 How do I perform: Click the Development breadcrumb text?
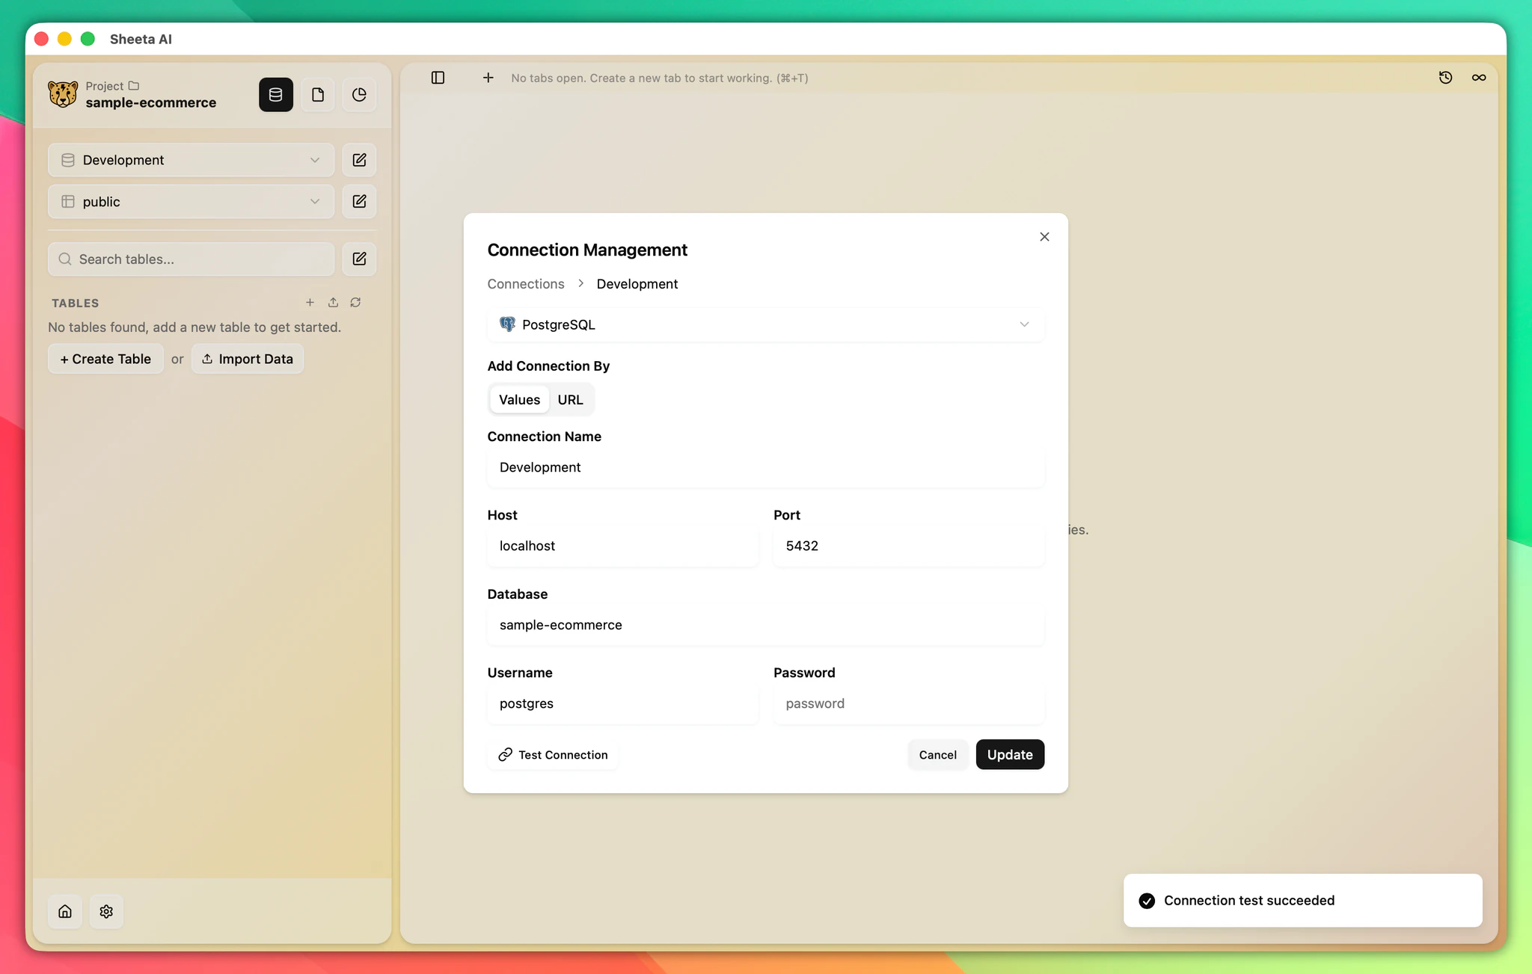point(637,284)
